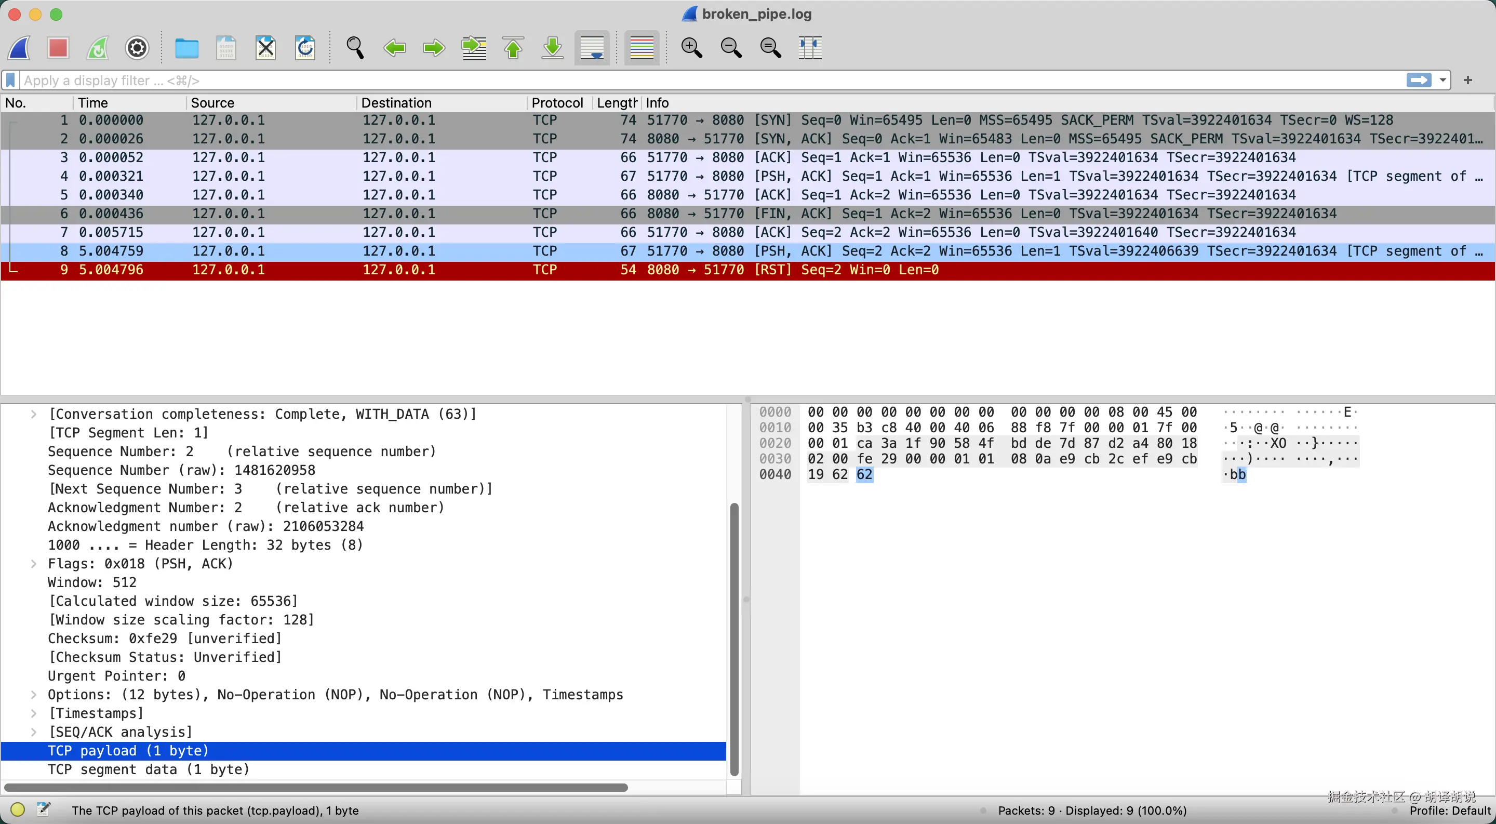1496x824 pixels.
Task: Restart the current capture
Action: pyautogui.click(x=98, y=48)
